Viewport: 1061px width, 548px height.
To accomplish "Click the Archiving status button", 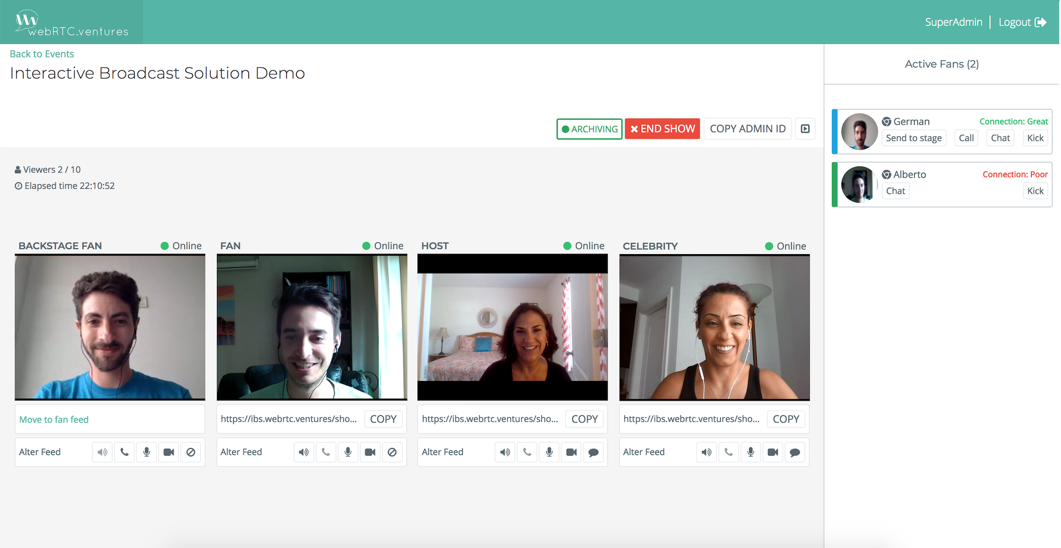I will pyautogui.click(x=589, y=129).
